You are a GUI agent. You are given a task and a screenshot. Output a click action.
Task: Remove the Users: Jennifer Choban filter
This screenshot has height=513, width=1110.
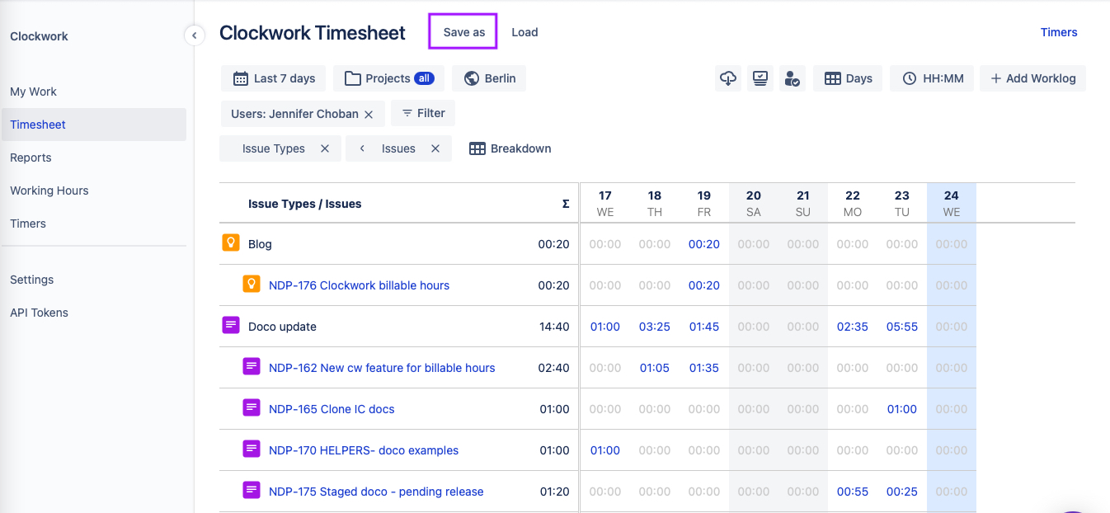pos(369,114)
